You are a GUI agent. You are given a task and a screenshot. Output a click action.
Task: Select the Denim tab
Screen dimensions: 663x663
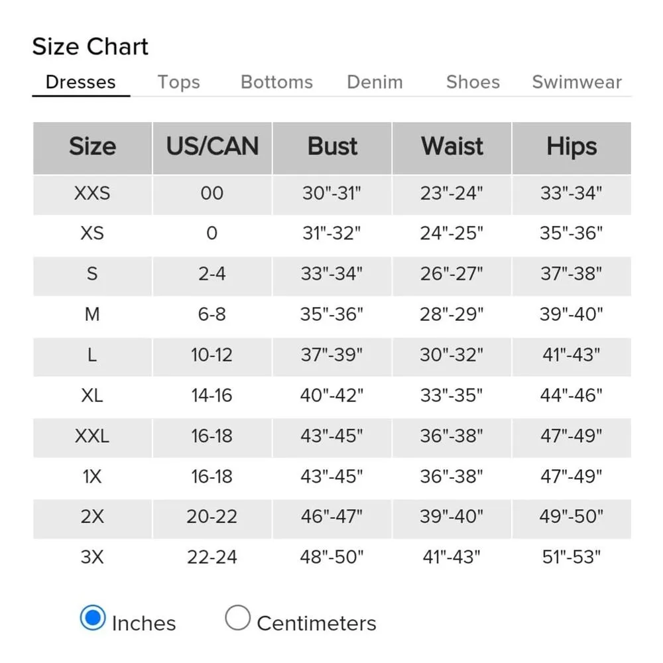(x=375, y=82)
